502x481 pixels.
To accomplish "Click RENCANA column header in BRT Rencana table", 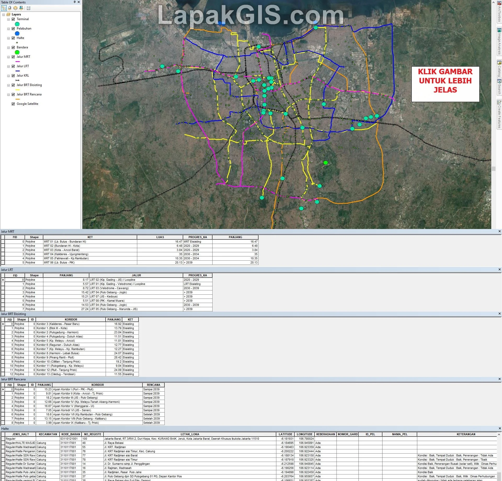I will pyautogui.click(x=153, y=385).
